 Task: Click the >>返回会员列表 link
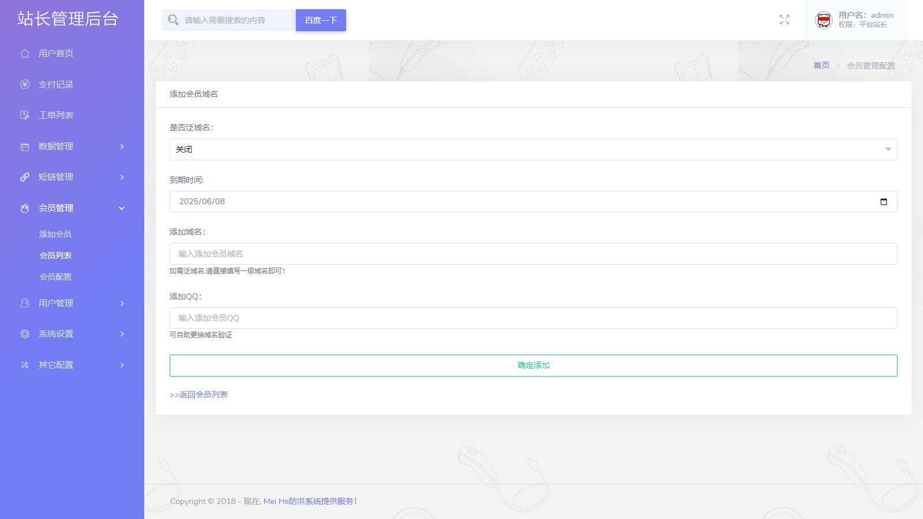point(198,394)
